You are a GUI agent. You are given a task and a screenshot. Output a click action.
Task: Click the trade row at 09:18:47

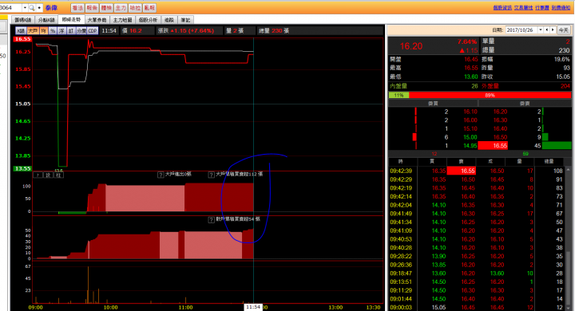pos(476,274)
